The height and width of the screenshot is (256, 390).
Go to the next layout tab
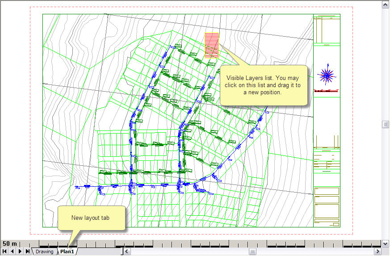(x=20, y=252)
